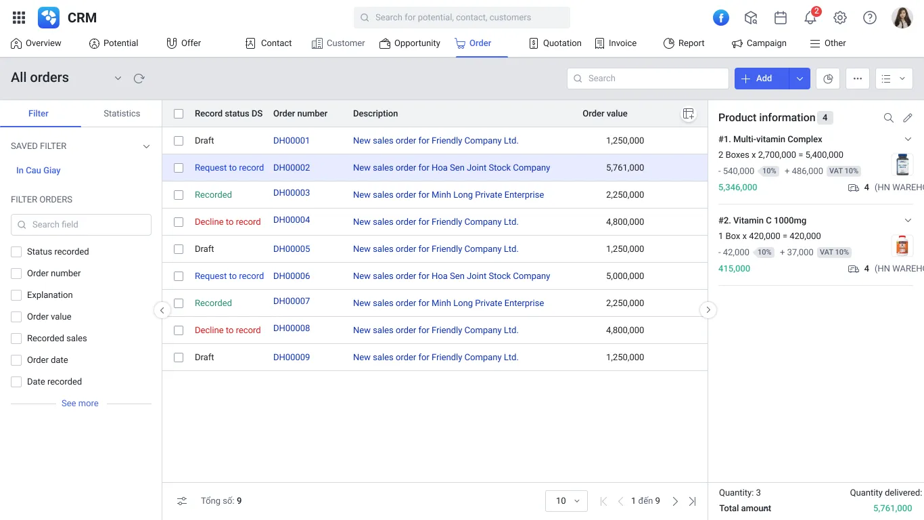Open the notifications bell with 2 alerts
Image resolution: width=924 pixels, height=520 pixels.
[810, 18]
